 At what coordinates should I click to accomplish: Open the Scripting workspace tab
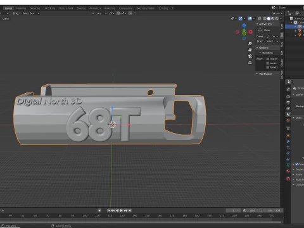point(163,8)
